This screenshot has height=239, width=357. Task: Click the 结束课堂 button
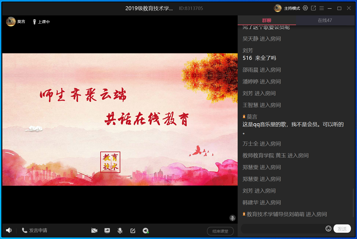[220, 231]
